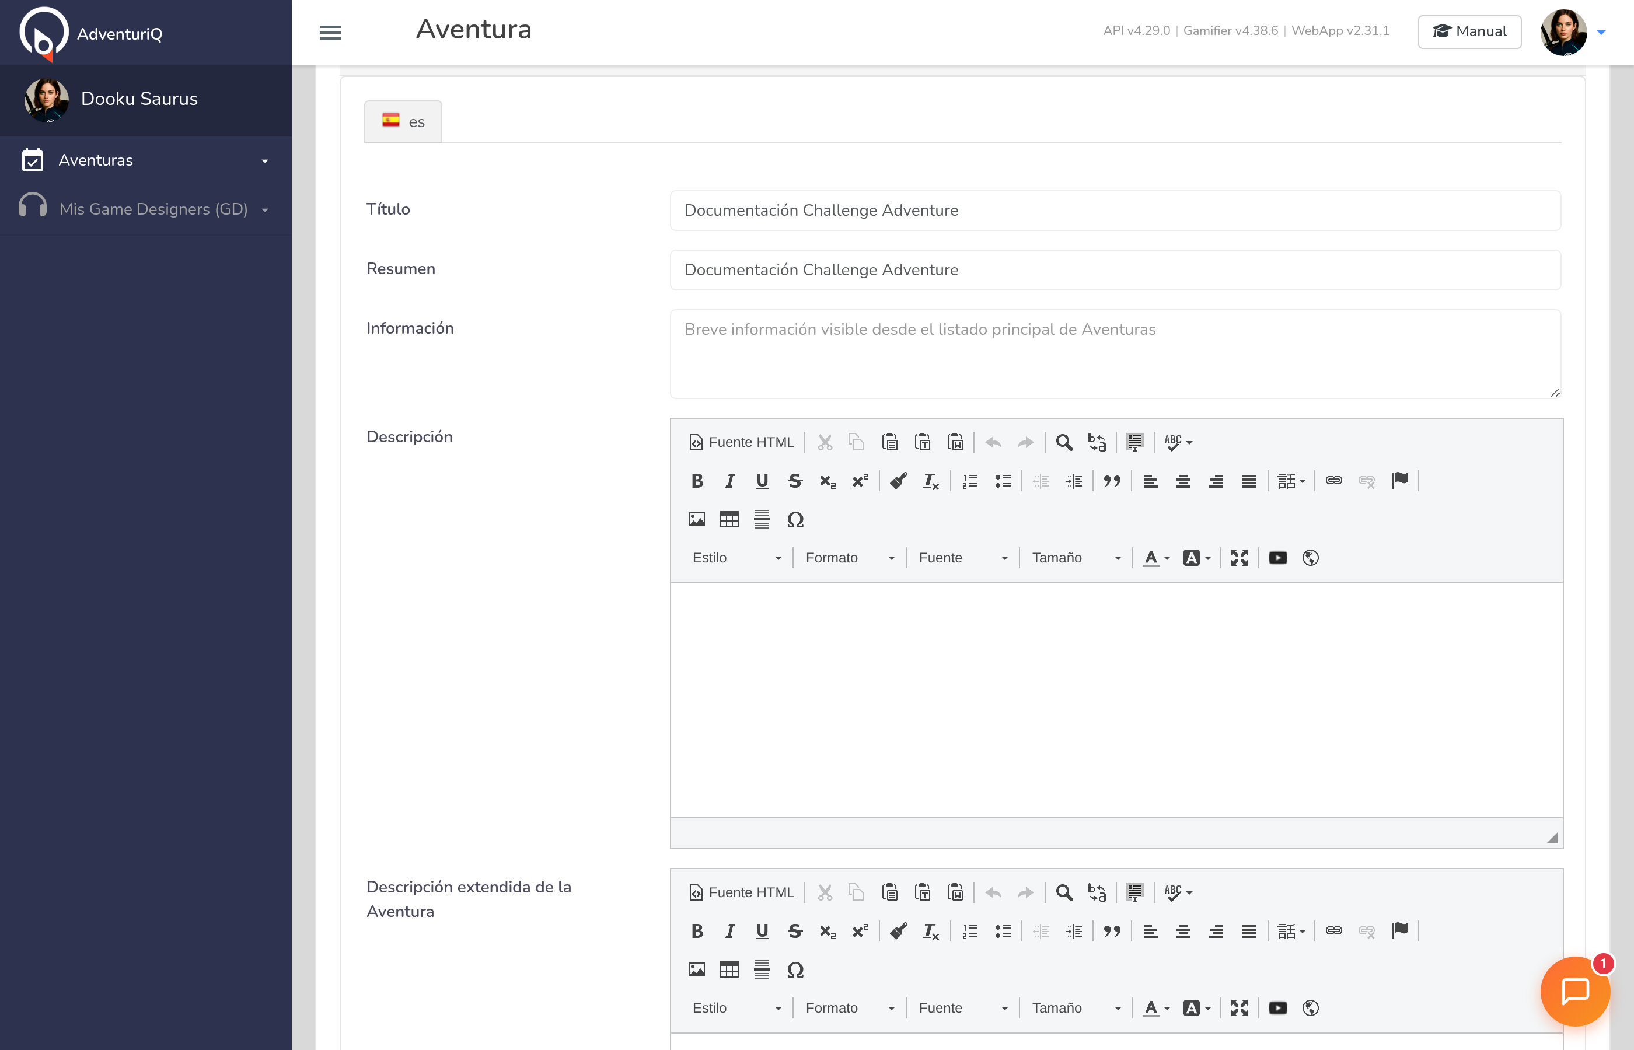1634x1050 pixels.
Task: Toggle Fuente HTML in the extended description editor
Action: pos(741,892)
